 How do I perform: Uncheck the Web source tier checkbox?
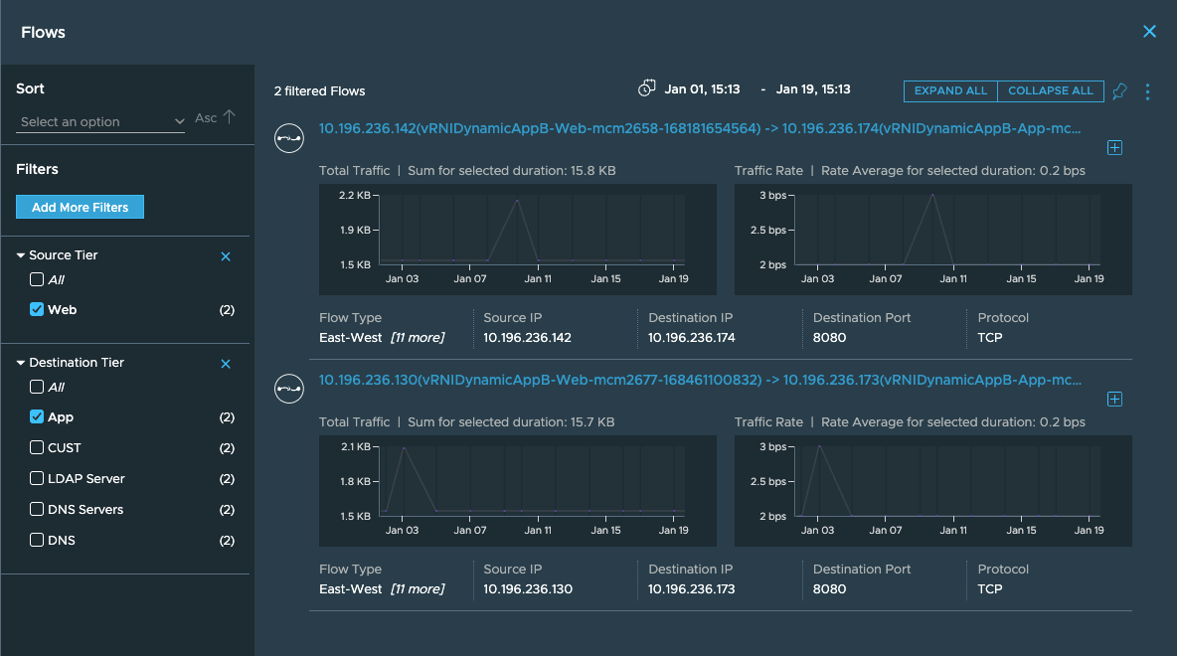(x=36, y=309)
